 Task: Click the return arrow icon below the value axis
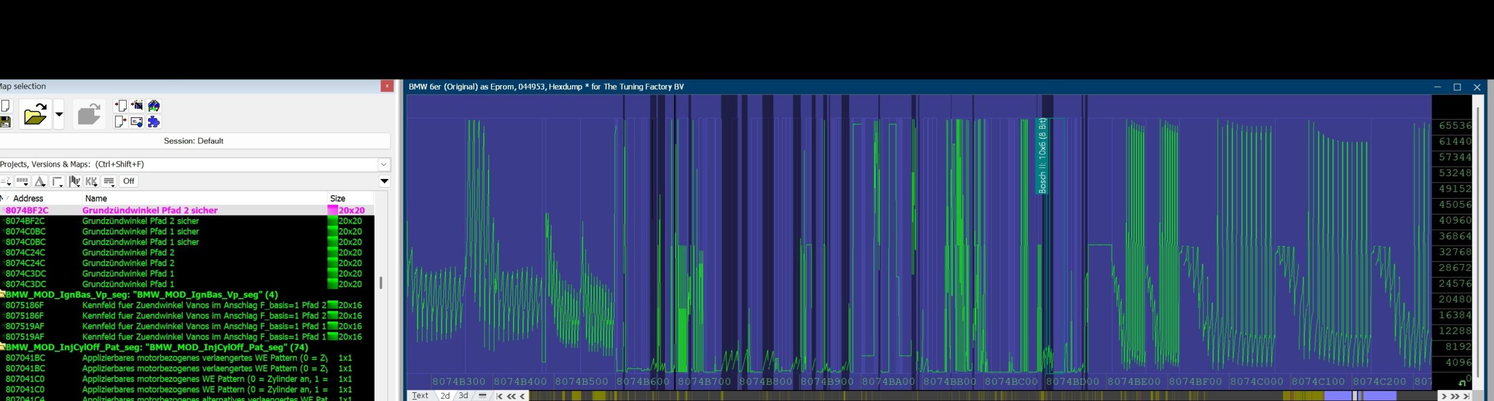(1462, 383)
